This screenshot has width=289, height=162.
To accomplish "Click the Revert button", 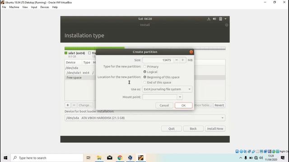I will 219,105.
